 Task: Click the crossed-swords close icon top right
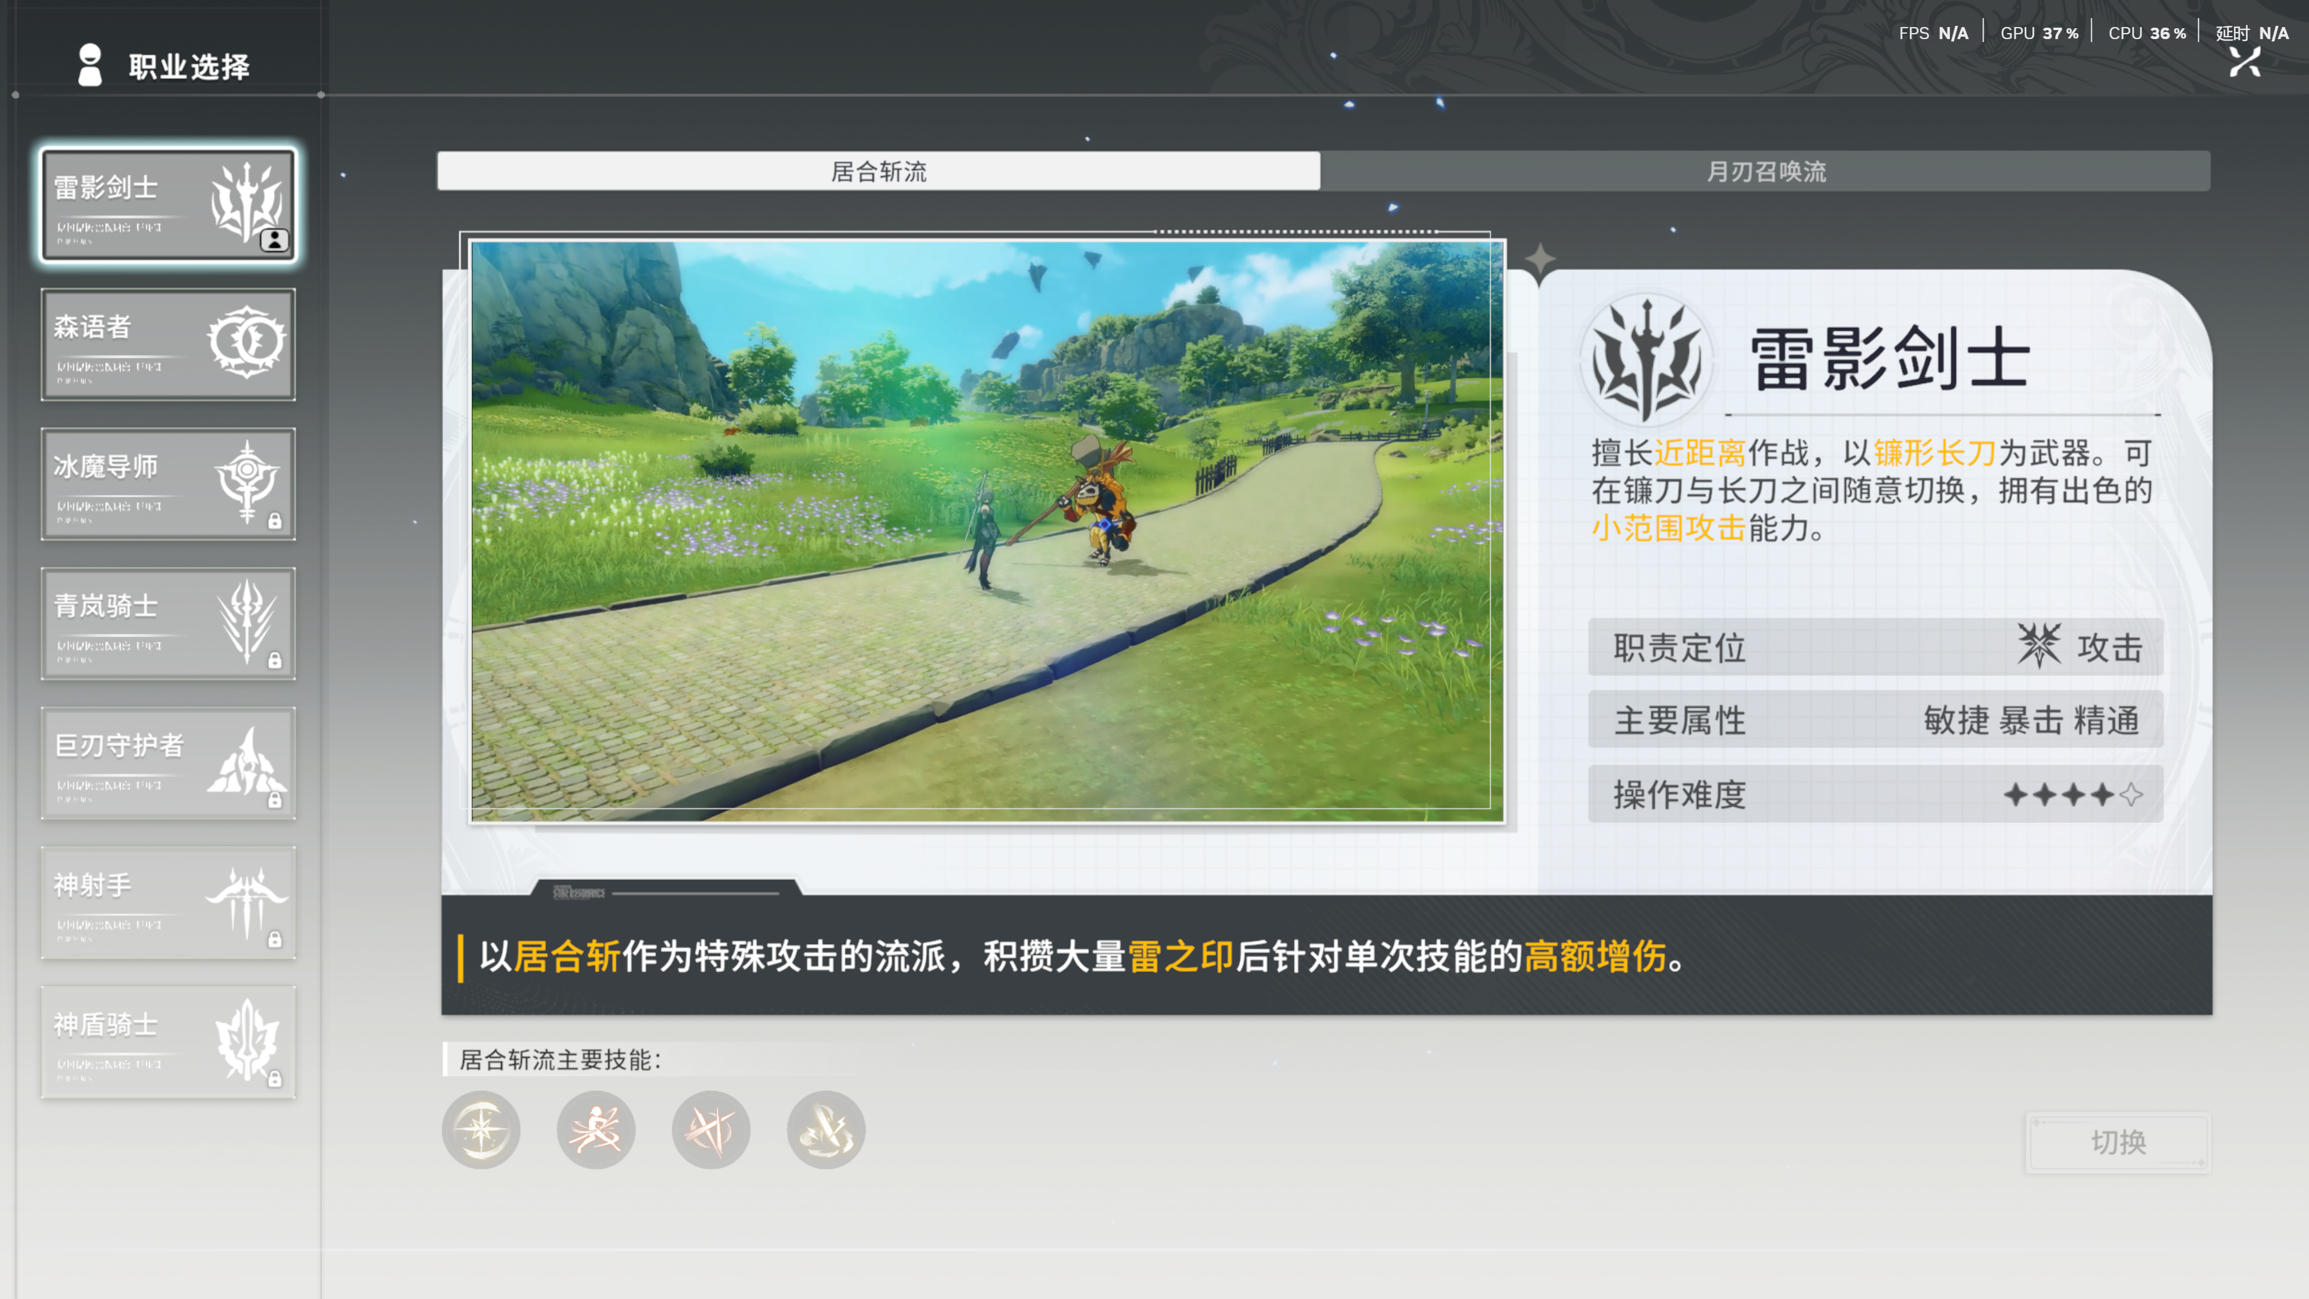pyautogui.click(x=2245, y=63)
